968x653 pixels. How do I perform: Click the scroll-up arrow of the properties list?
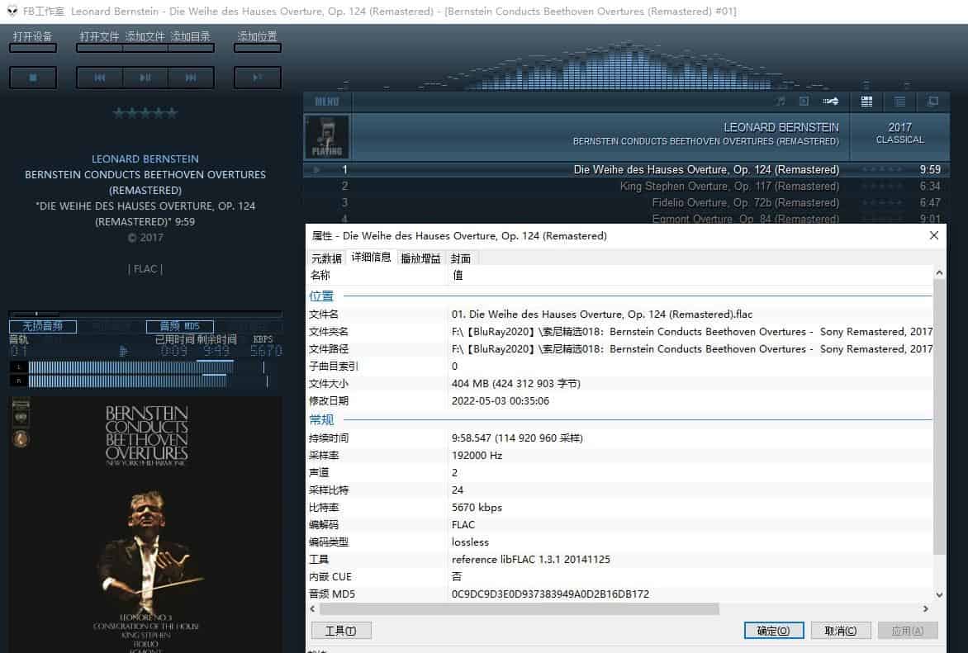click(x=939, y=272)
